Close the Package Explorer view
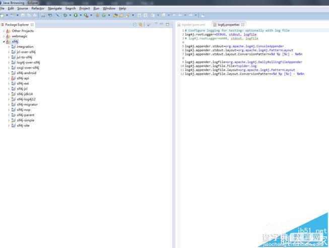The width and height of the screenshot is (329, 248). [x=32, y=25]
